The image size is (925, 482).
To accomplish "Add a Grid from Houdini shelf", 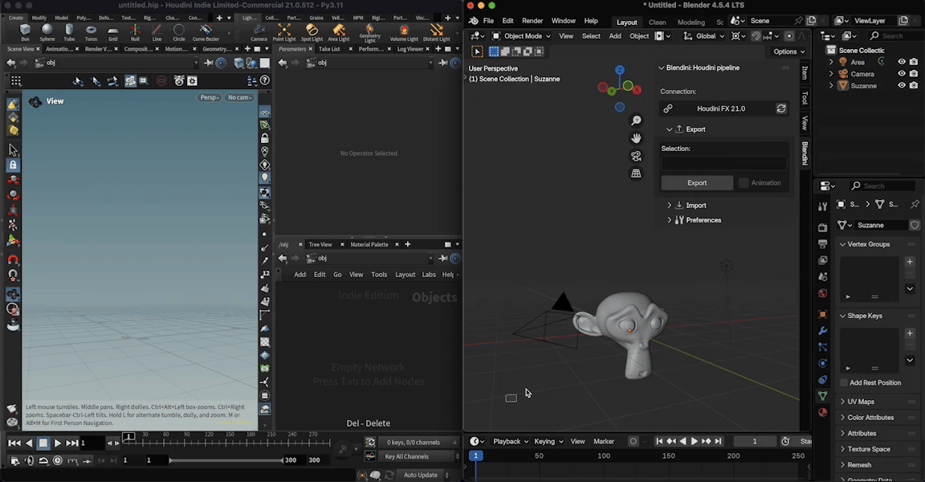I will [112, 32].
